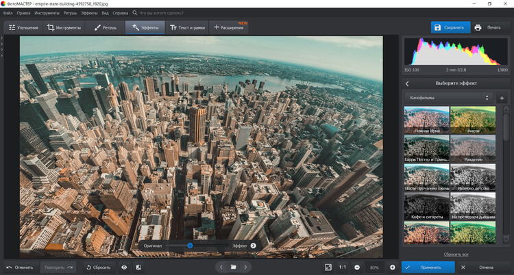
Task: Switch to the Ретушь tab
Action: pos(106,27)
